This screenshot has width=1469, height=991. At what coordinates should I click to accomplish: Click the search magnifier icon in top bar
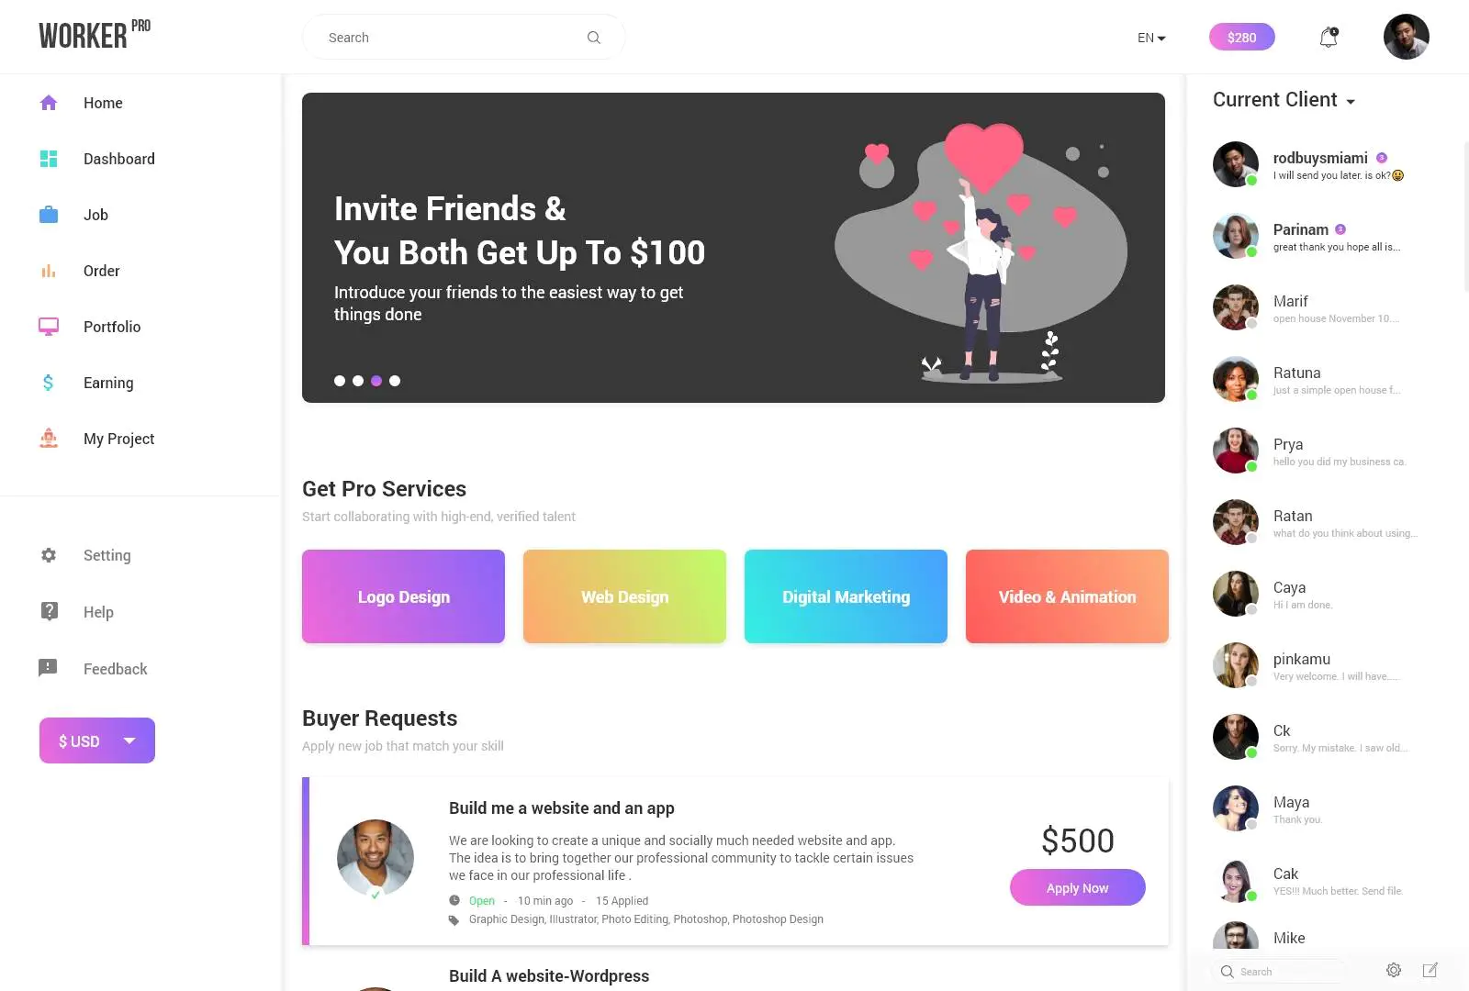click(594, 38)
